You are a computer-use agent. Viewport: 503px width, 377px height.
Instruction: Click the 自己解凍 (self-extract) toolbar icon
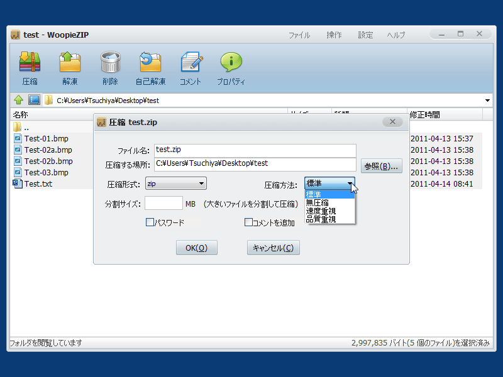pyautogui.click(x=150, y=62)
